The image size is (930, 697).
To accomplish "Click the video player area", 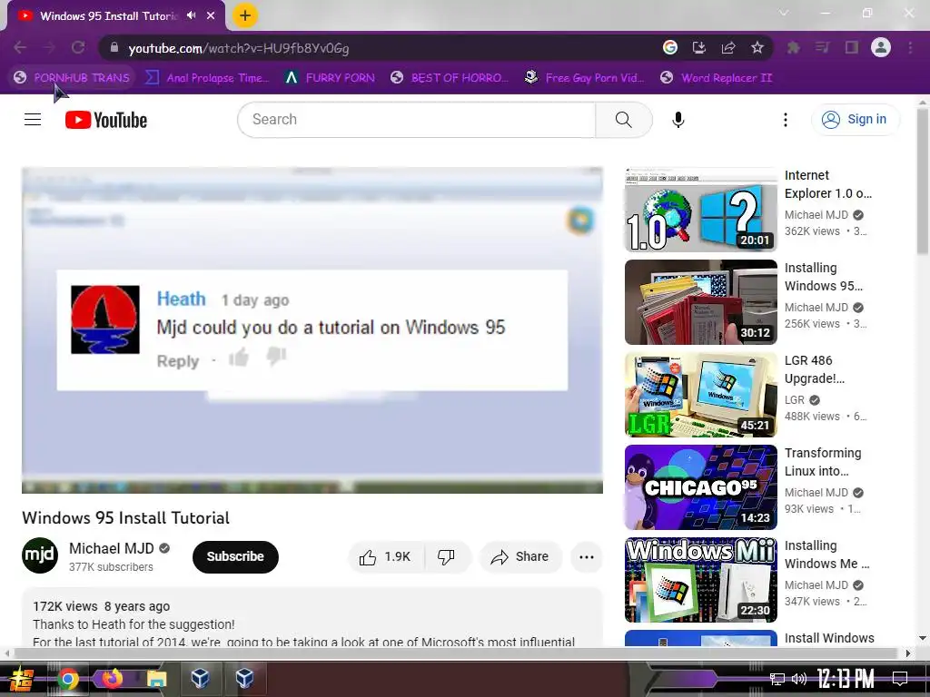I will tap(312, 330).
